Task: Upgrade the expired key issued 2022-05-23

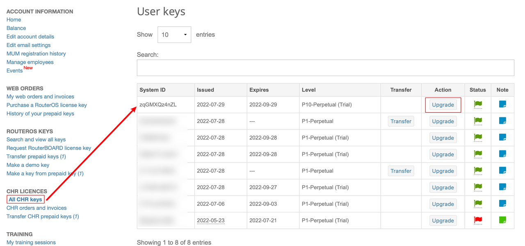Action: (443, 221)
